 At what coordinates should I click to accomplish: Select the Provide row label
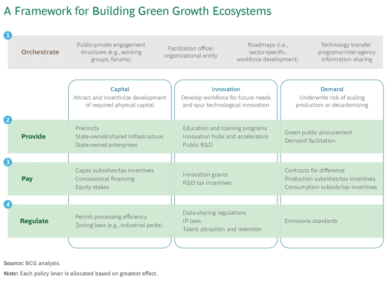(x=34, y=137)
